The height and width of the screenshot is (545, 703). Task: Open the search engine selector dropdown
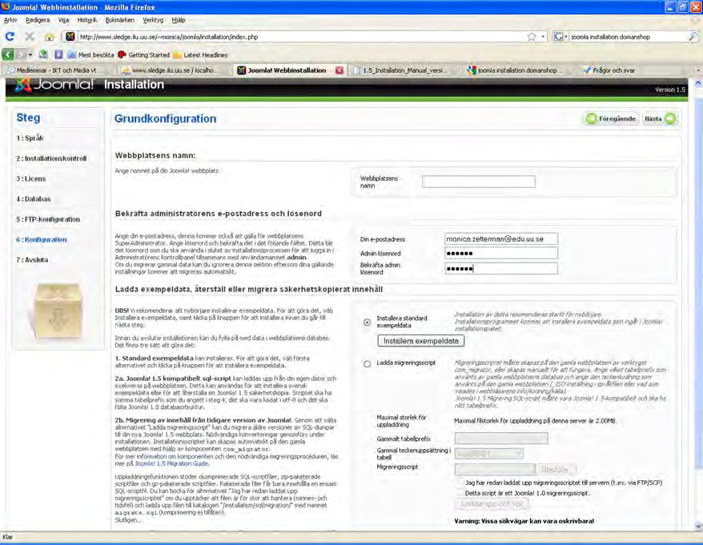(x=560, y=37)
